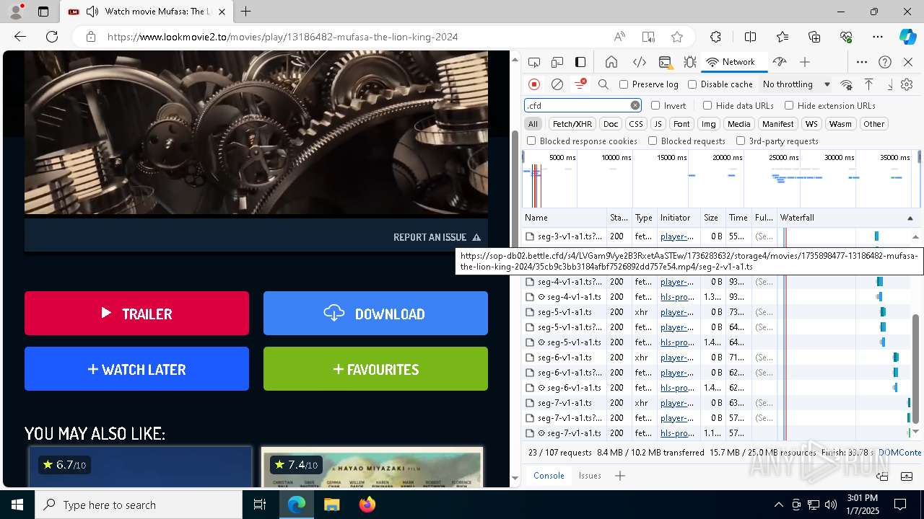This screenshot has width=924, height=519.
Task: Open Edge Copilot sidebar icon
Action: click(x=907, y=37)
